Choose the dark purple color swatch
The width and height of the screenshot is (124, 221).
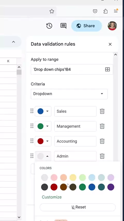pyautogui.click(x=111, y=187)
